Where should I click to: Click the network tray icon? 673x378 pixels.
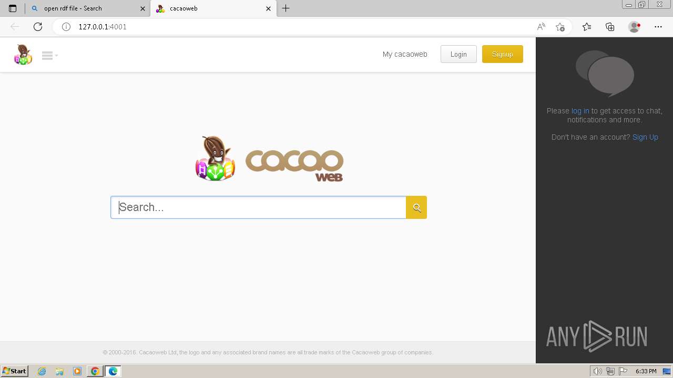610,371
